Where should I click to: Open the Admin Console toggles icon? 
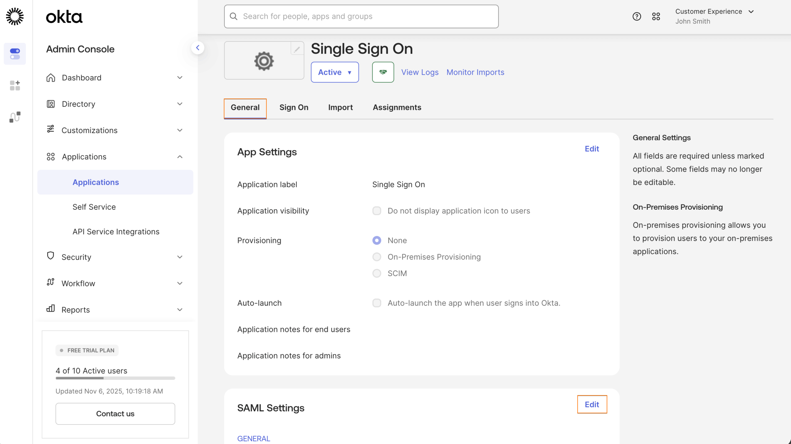coord(15,54)
